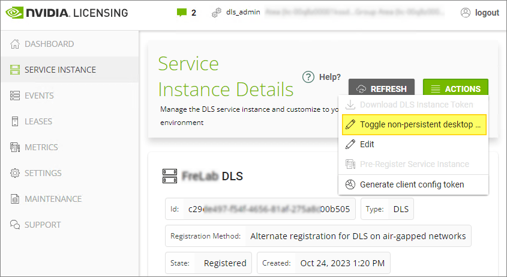Click the Maintenance sidebar icon
This screenshot has width=507, height=277.
pos(15,199)
